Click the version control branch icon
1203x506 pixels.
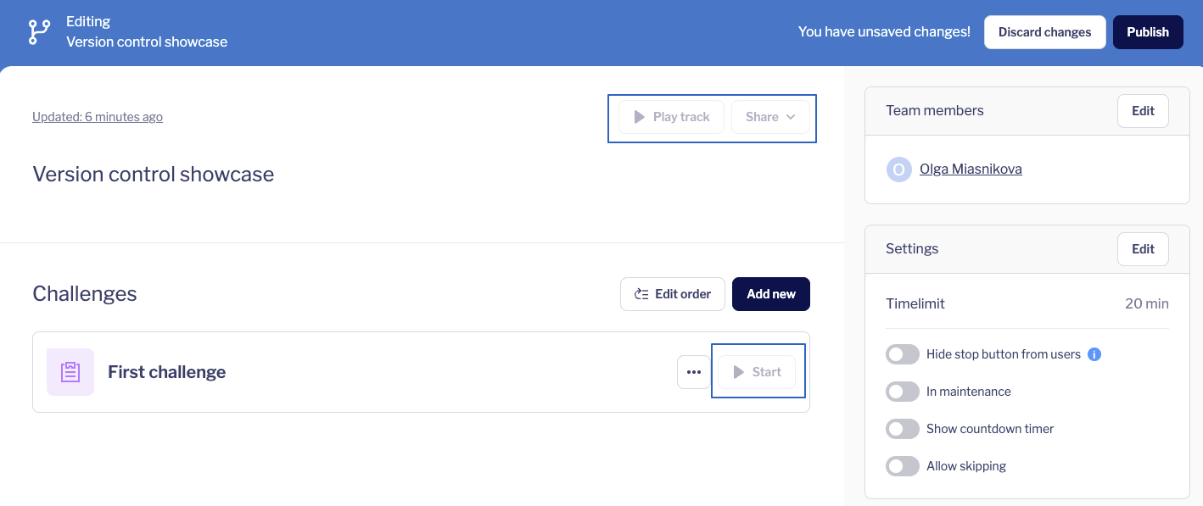(x=39, y=32)
